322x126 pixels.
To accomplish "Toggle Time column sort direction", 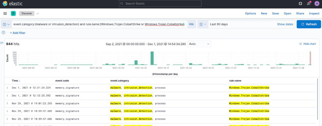I will [x=19, y=81].
